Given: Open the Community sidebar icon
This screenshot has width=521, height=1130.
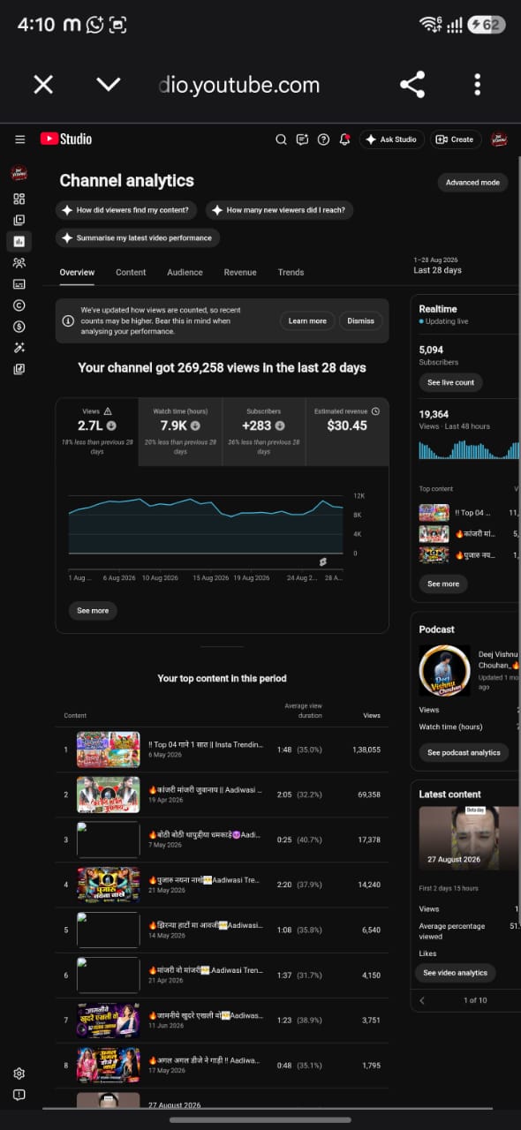Looking at the screenshot, I should [19, 262].
